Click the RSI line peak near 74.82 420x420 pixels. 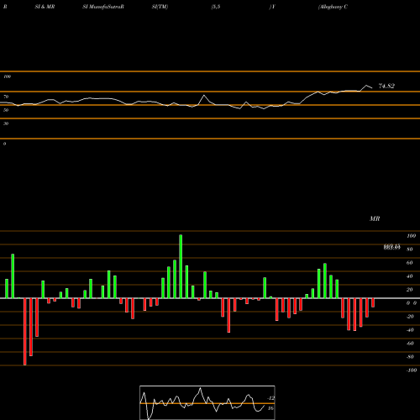pyautogui.click(x=366, y=85)
